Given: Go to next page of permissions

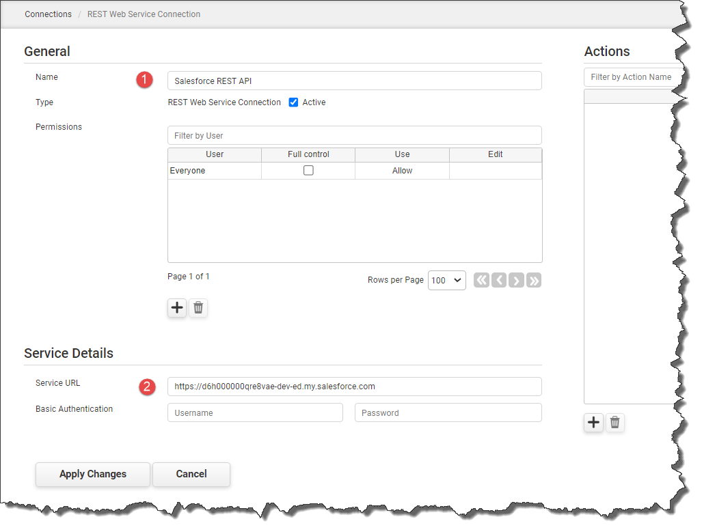Looking at the screenshot, I should click(x=517, y=281).
